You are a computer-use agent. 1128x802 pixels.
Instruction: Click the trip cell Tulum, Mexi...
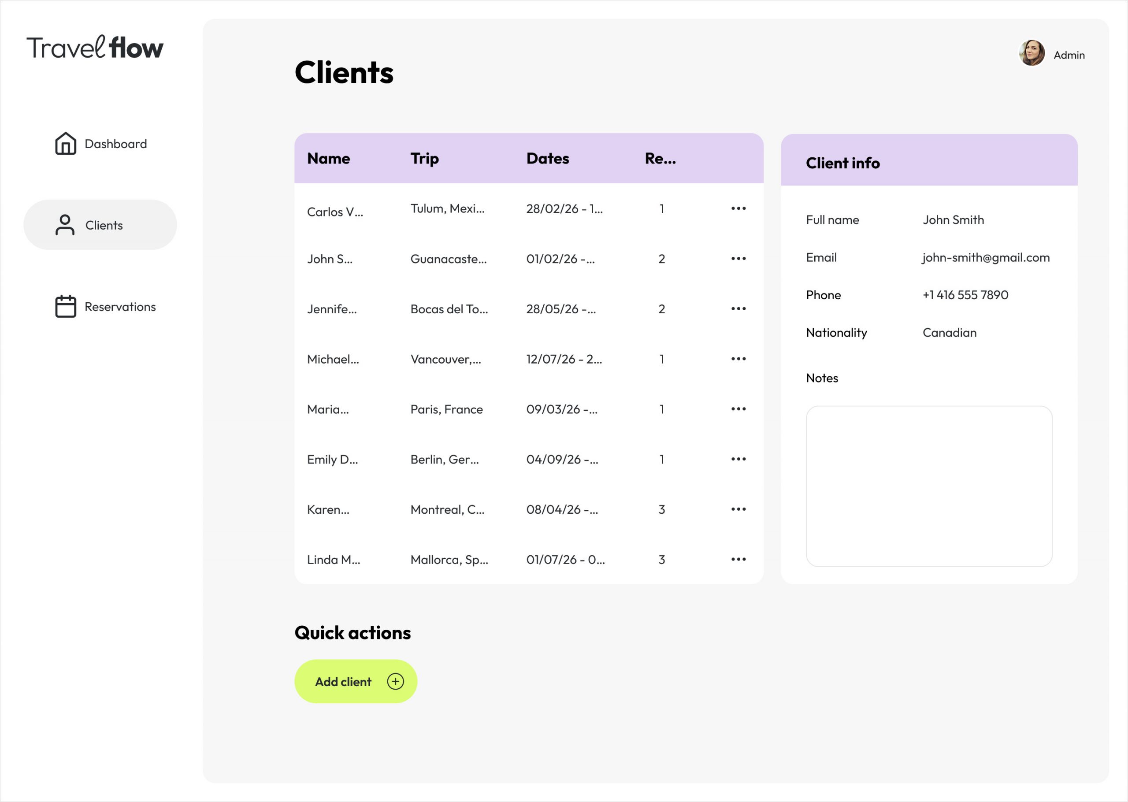pos(447,208)
